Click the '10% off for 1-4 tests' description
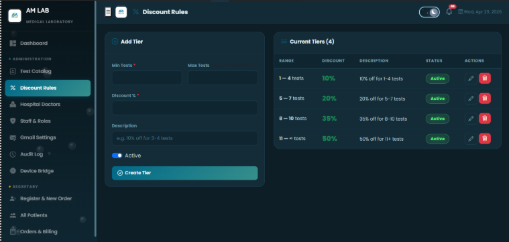The height and width of the screenshot is (242, 509). coord(381,79)
